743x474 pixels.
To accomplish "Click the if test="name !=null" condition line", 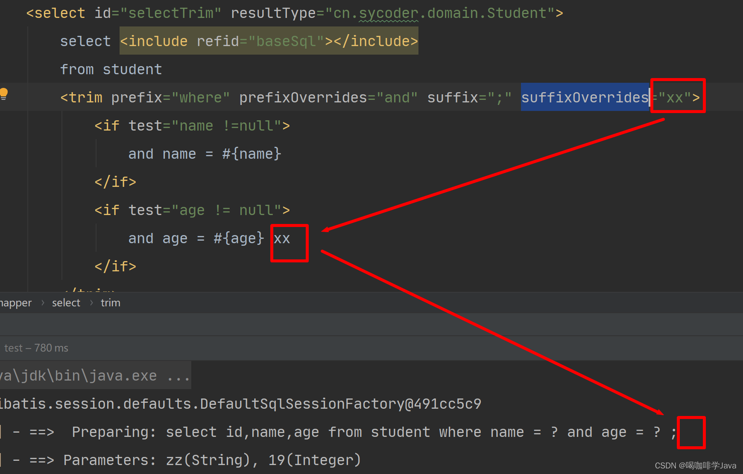I will [x=192, y=125].
